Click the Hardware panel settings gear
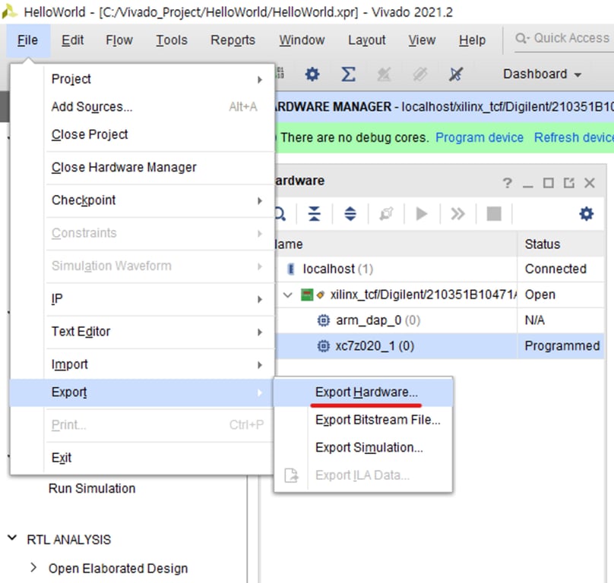This screenshot has height=583, width=614. pyautogui.click(x=586, y=213)
